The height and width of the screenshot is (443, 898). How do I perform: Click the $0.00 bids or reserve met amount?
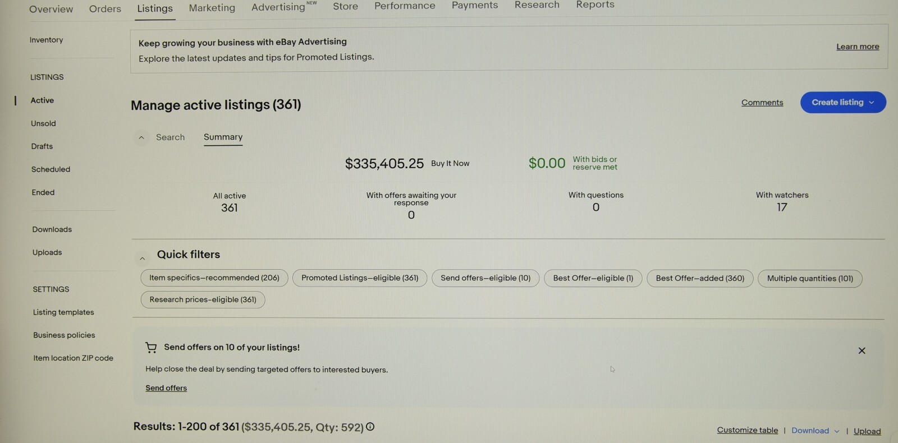pos(547,163)
